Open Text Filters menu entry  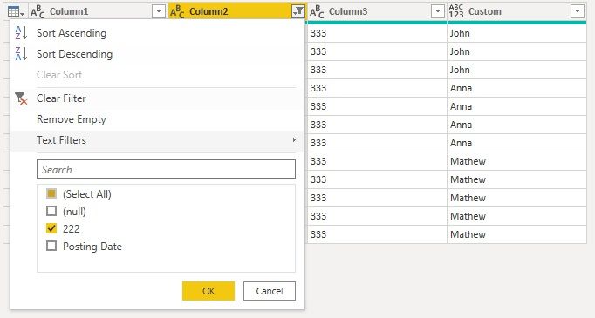click(158, 140)
